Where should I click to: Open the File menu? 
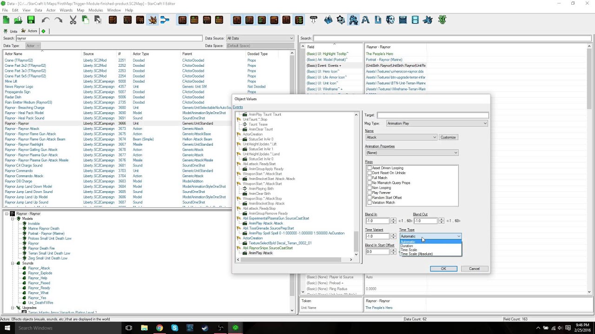(5, 10)
